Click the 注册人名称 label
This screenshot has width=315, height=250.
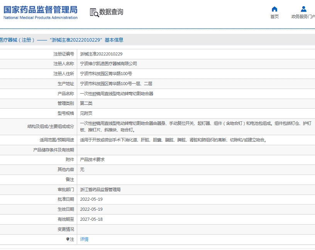(64, 64)
